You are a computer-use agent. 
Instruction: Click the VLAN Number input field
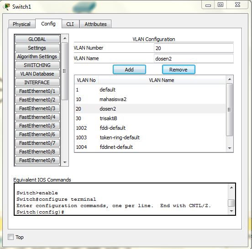194,48
